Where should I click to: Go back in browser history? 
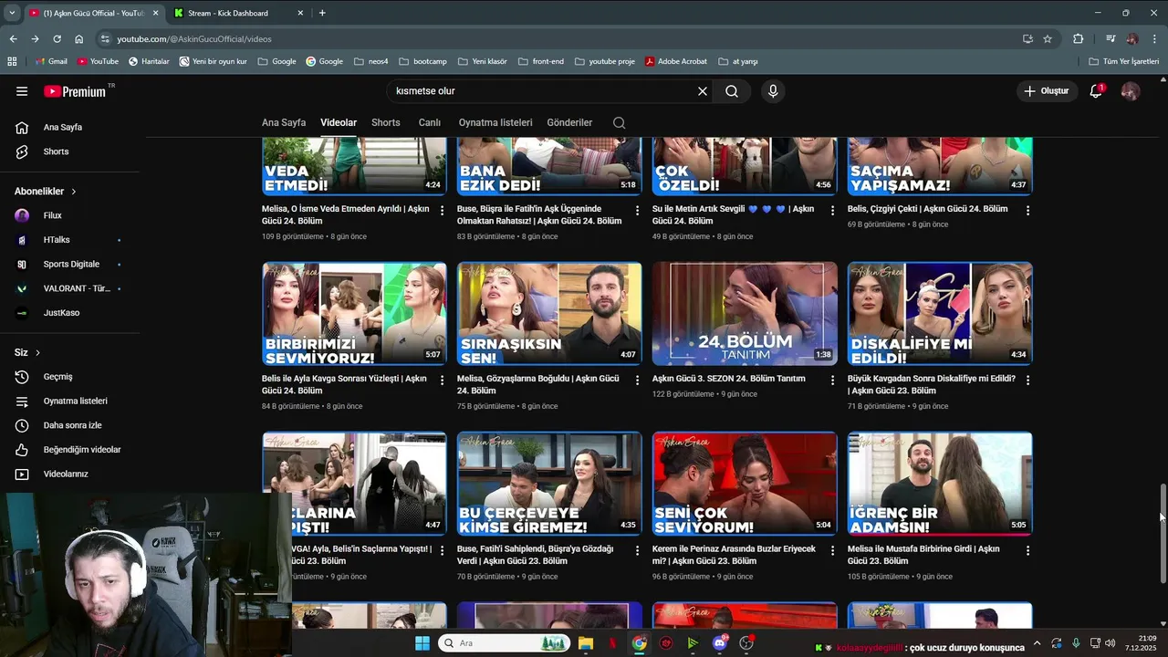point(13,39)
